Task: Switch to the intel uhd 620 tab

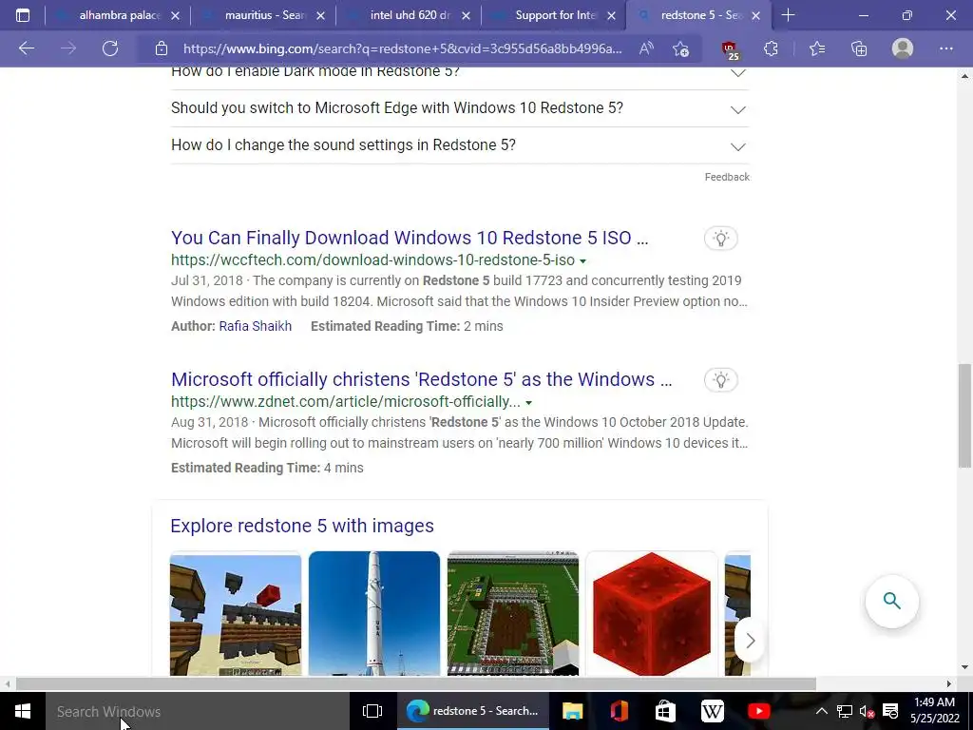Action: (x=409, y=15)
